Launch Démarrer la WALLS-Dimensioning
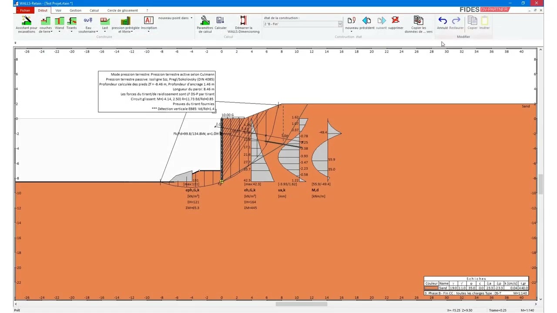This screenshot has width=557, height=313. pyautogui.click(x=243, y=25)
